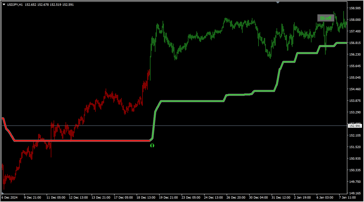This screenshot has width=364, height=202.
Task: Click the 18 Dec 13:00 time label
Action: pyautogui.click(x=146, y=198)
